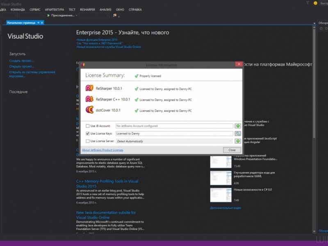Play the XAML editor improvements video thumbnail
The image size is (328, 246).
pos(221,178)
